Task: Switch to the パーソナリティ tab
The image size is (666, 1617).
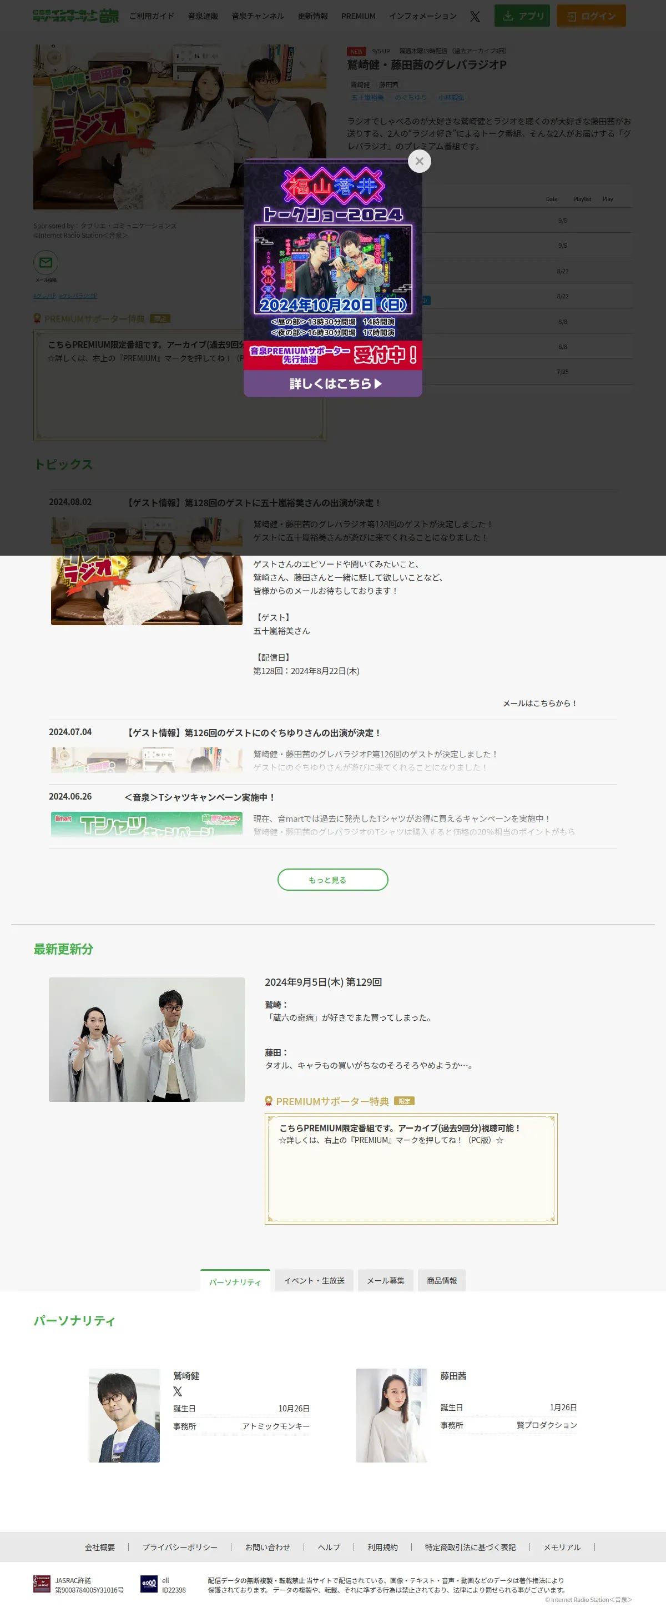Action: pyautogui.click(x=235, y=1281)
